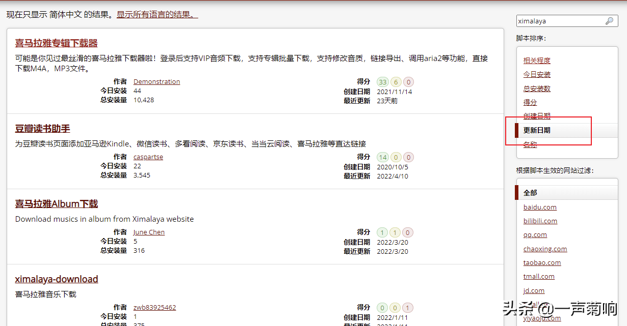Viewport: 627px width, 326px height.
Task: Open 喜马拉雅Album下载 script page
Action: click(x=57, y=204)
